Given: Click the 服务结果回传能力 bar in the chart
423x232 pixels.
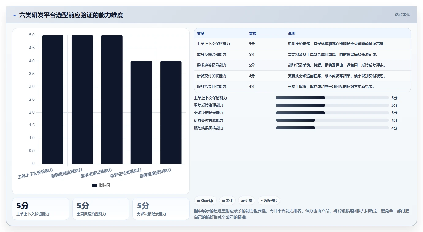Looking at the screenshot, I should [171, 112].
